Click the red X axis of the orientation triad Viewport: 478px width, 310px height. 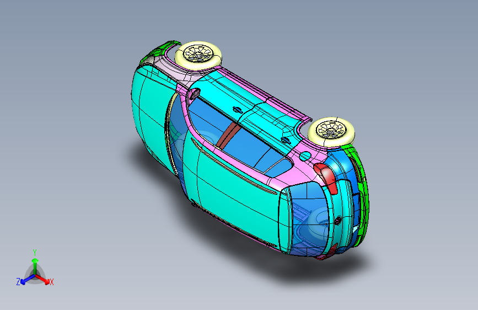(42, 279)
